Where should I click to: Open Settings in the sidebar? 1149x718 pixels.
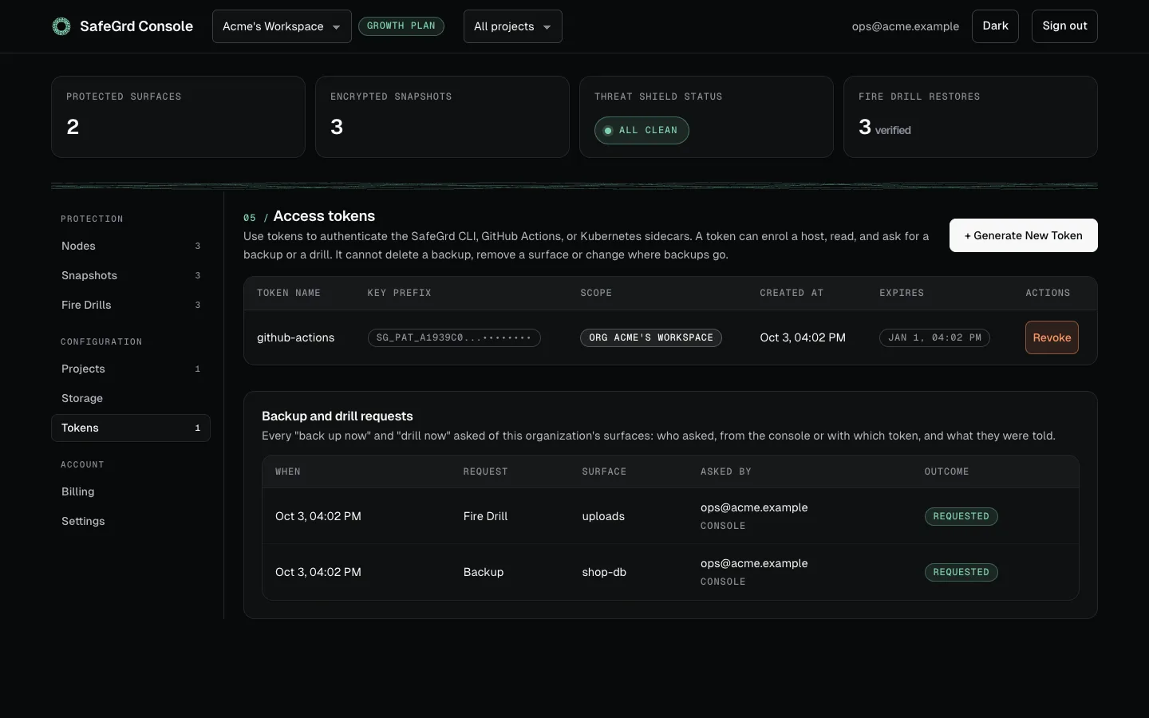click(x=131, y=521)
